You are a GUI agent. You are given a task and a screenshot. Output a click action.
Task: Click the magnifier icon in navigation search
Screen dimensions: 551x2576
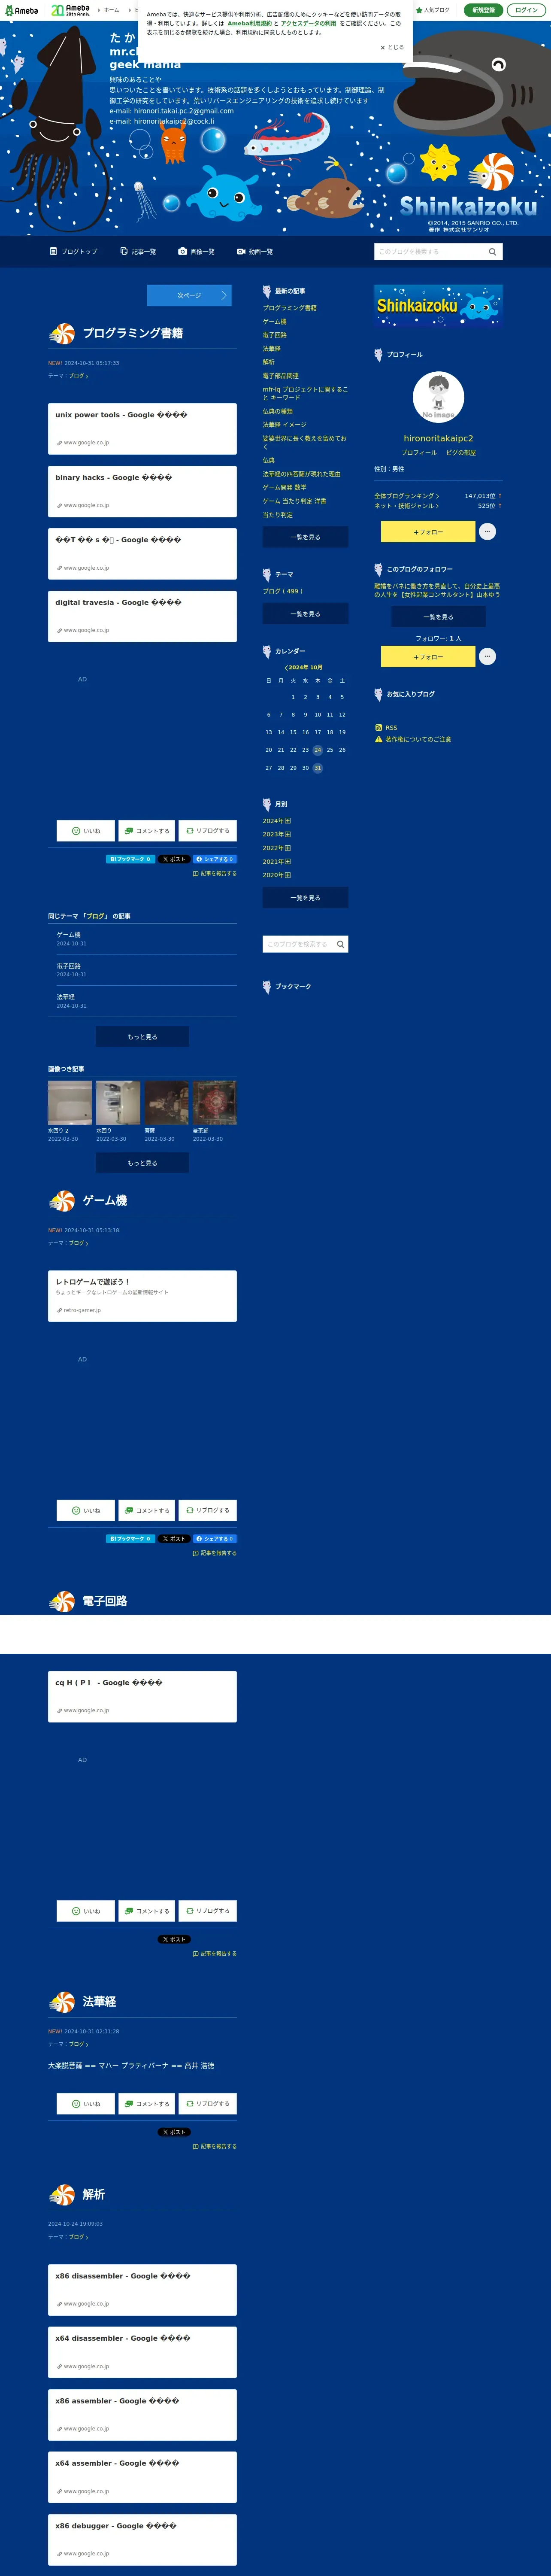492,252
